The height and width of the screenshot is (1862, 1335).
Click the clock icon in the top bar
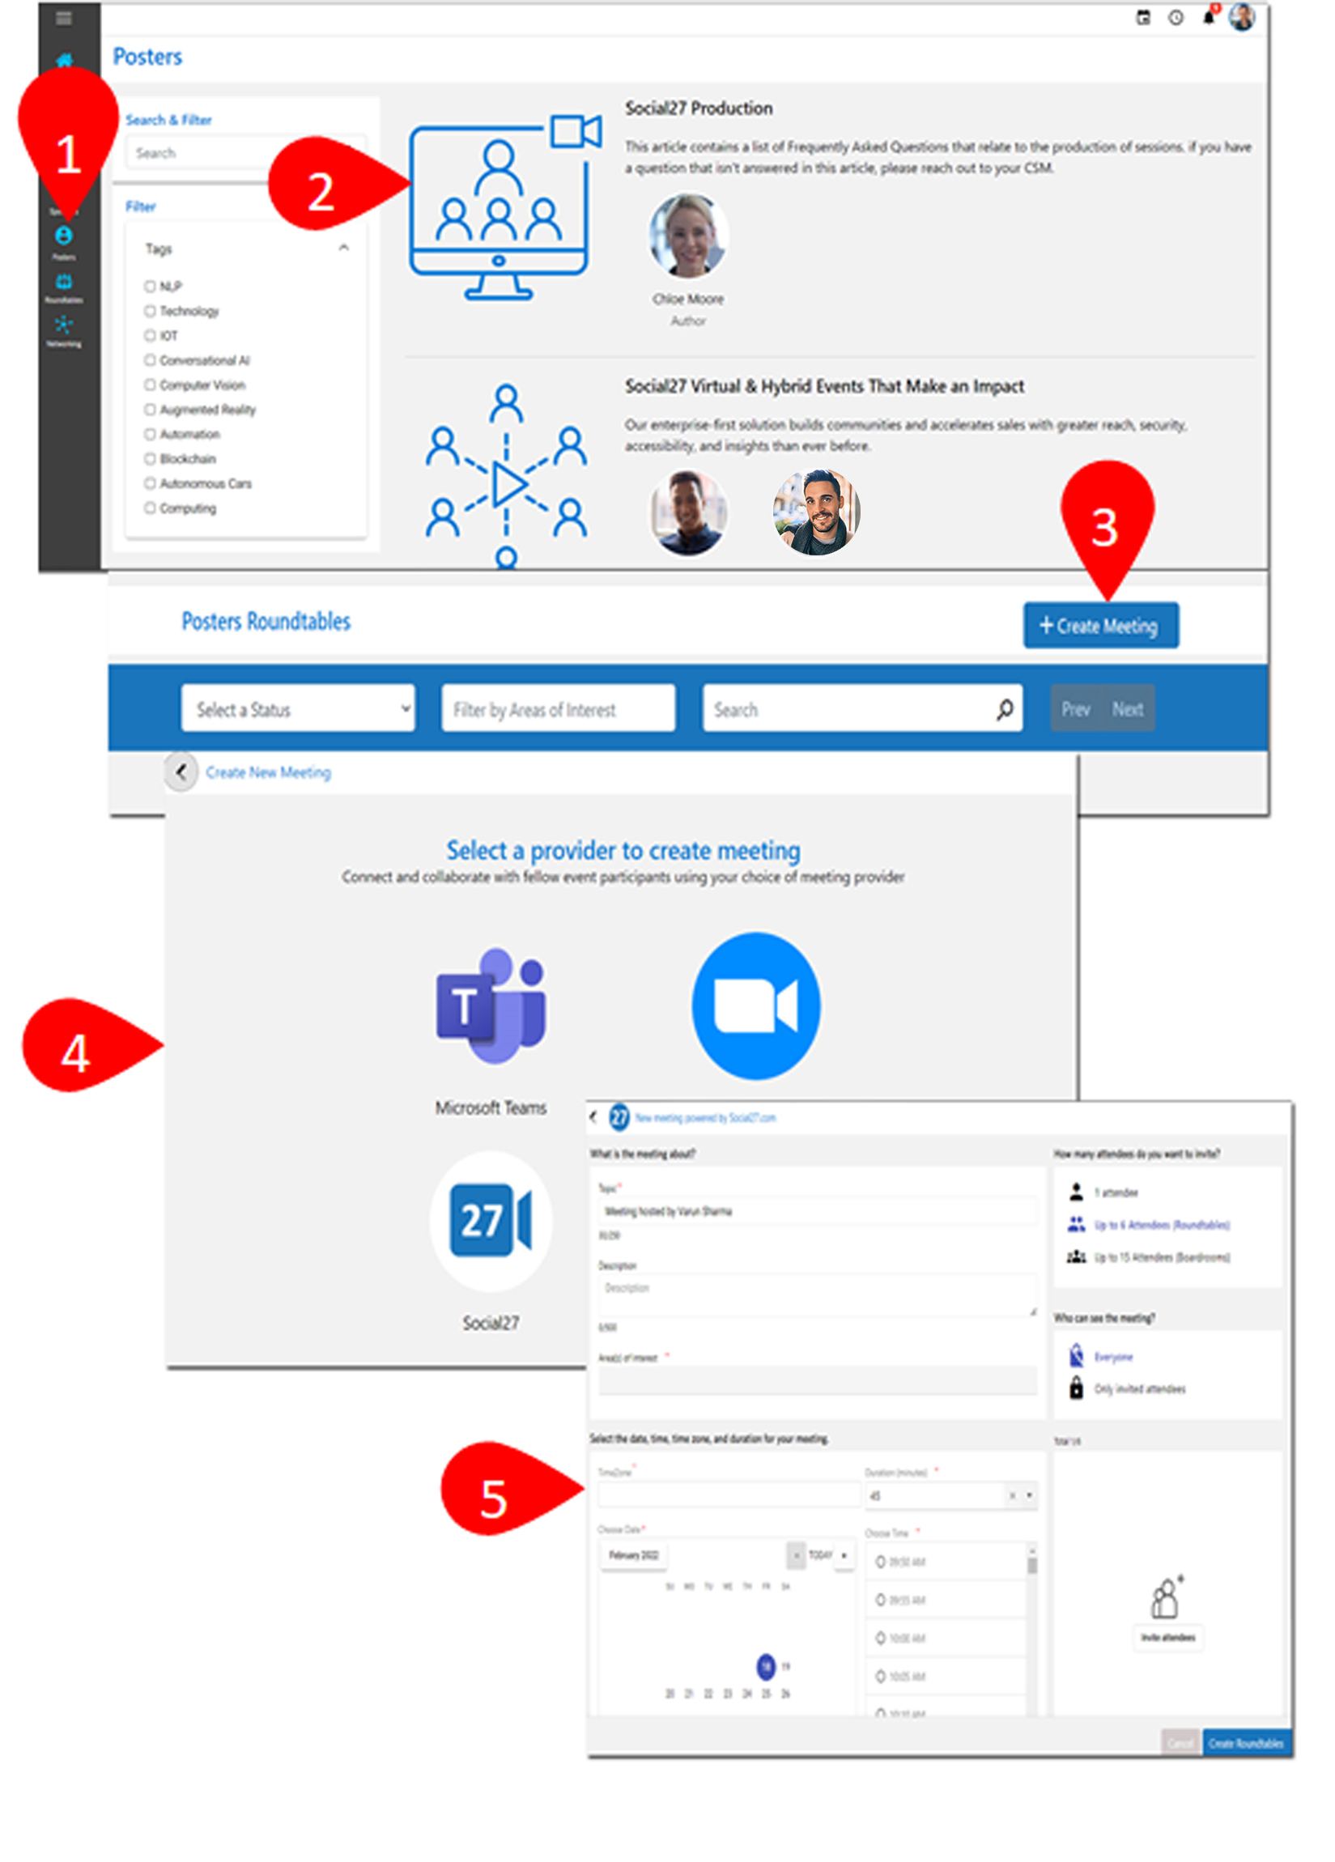[x=1176, y=17]
